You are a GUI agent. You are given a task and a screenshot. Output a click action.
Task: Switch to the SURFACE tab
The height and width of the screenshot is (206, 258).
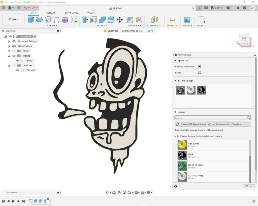click(51, 13)
